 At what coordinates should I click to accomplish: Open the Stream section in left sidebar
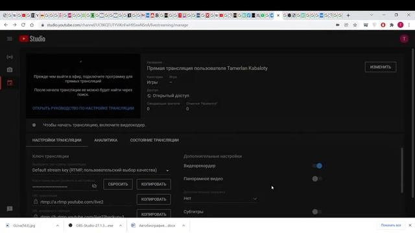click(x=10, y=57)
